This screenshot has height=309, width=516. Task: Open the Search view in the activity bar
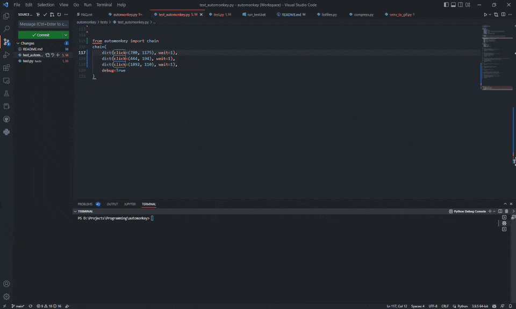tap(6, 28)
